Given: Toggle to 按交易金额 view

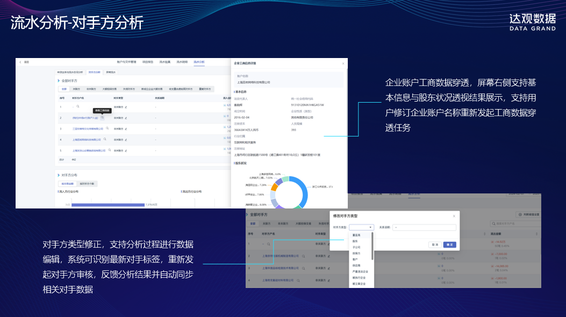Looking at the screenshot, I should 68,184.
